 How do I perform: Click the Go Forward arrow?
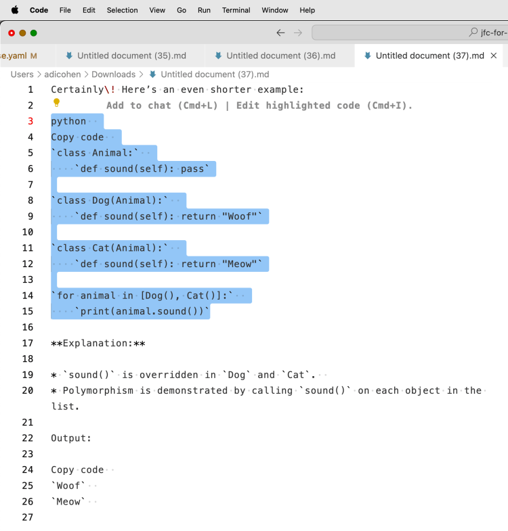298,33
